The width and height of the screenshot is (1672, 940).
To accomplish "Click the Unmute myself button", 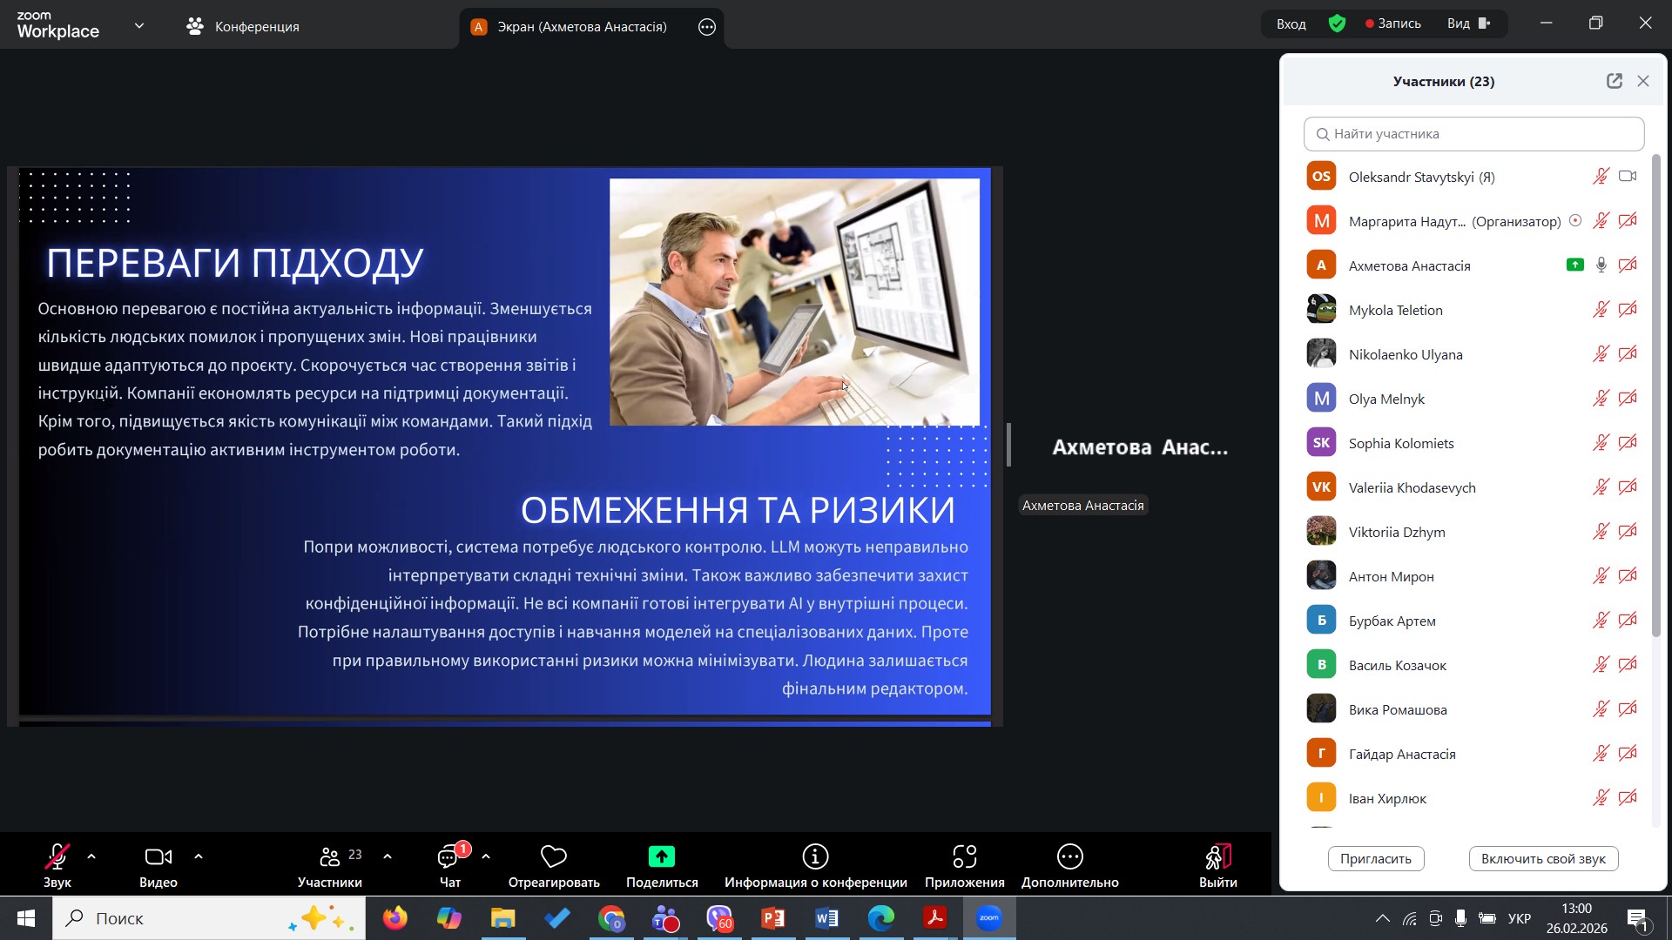I will (x=1542, y=859).
